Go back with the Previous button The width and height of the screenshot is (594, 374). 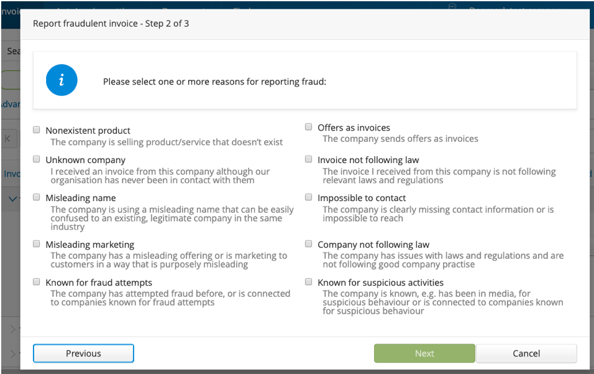coord(83,353)
